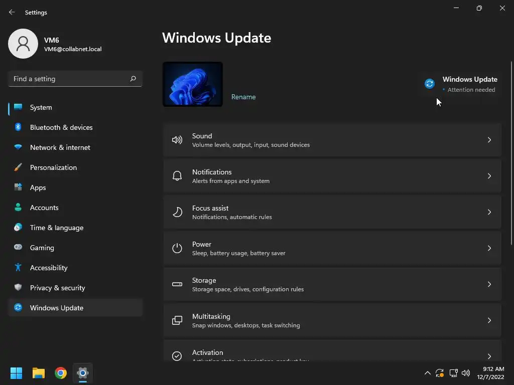Click the update pending tray icon

coord(440,373)
